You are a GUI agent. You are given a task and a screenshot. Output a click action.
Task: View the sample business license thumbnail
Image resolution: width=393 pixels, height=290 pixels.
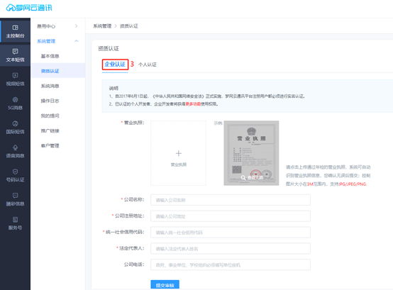251,153
